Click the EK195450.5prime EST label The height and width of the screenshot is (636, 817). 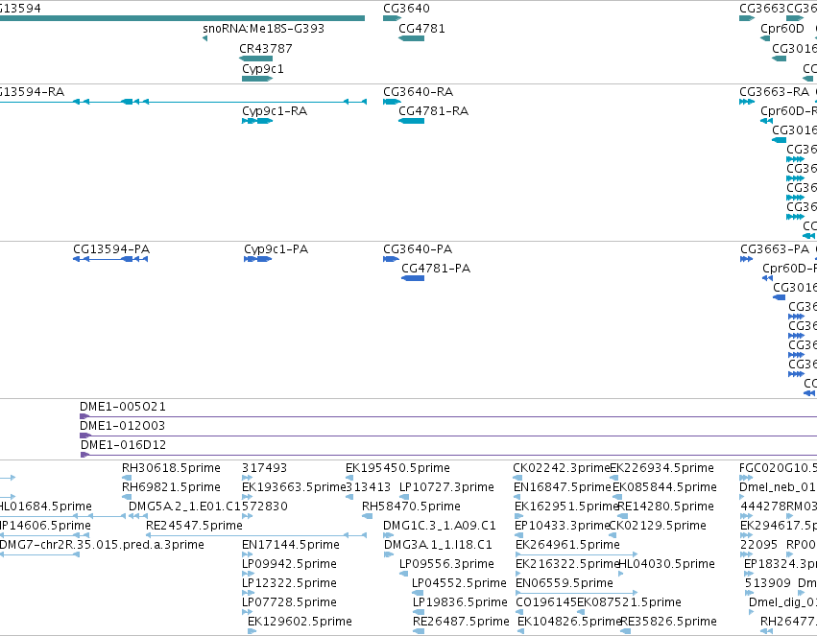point(397,468)
